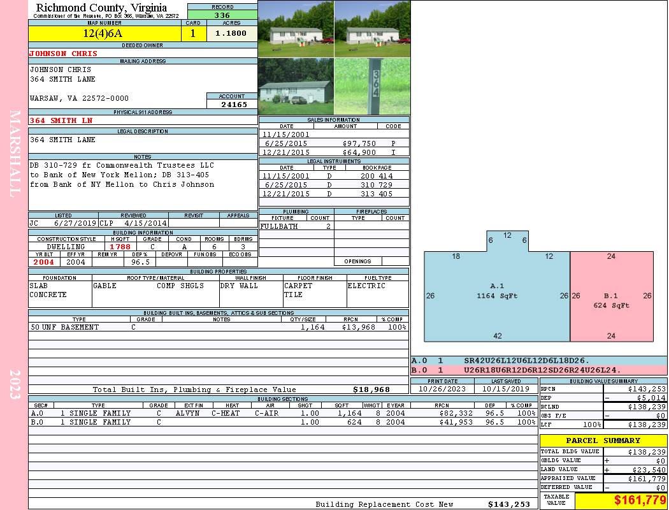Click the basement RPCN value $13,968
Screen dimensions: 669x510
(x=358, y=327)
